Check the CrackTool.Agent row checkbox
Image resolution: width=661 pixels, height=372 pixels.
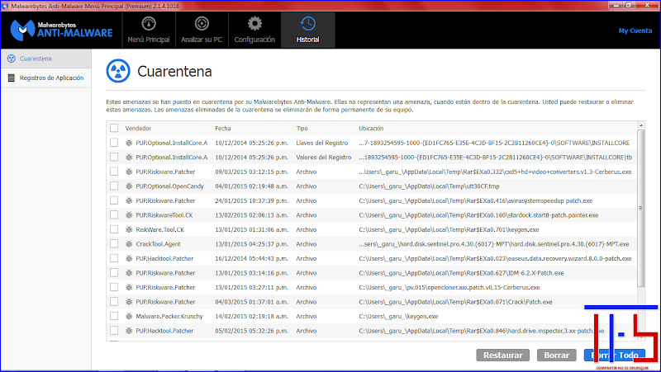[x=114, y=243]
